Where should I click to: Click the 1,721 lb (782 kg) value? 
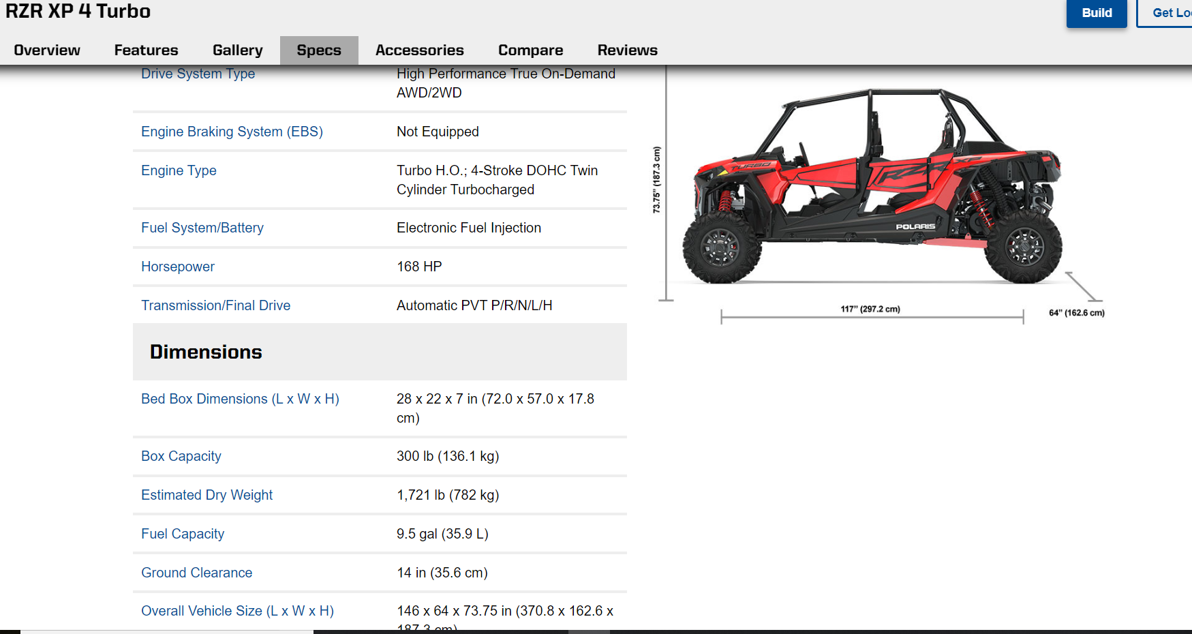[448, 495]
